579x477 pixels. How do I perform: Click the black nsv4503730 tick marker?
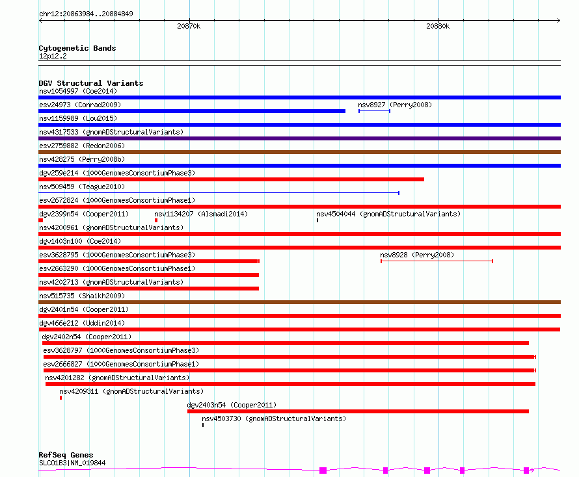(203, 426)
